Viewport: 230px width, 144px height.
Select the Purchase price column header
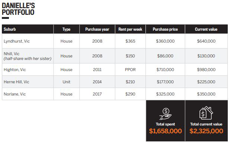tap(165, 29)
